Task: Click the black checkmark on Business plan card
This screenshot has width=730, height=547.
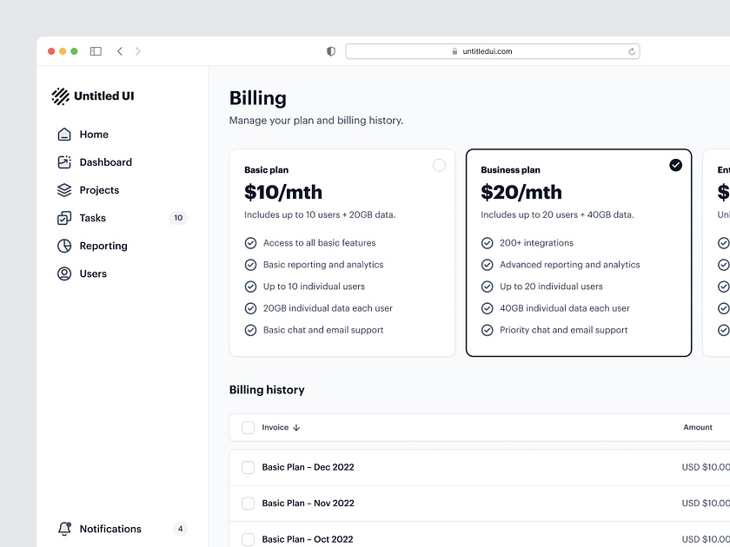Action: [x=675, y=164]
